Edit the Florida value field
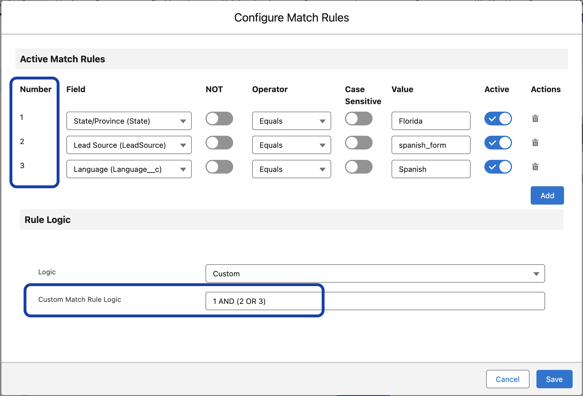The width and height of the screenshot is (583, 396). 431,121
